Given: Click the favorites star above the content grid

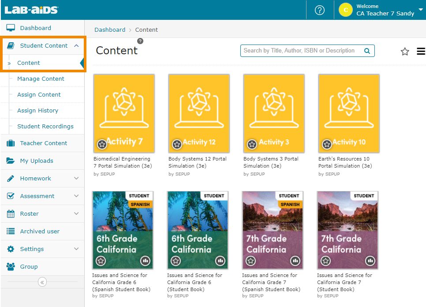Looking at the screenshot, I should 405,51.
